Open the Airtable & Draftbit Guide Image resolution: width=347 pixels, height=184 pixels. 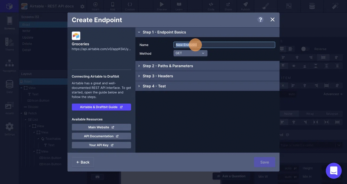coord(101,107)
